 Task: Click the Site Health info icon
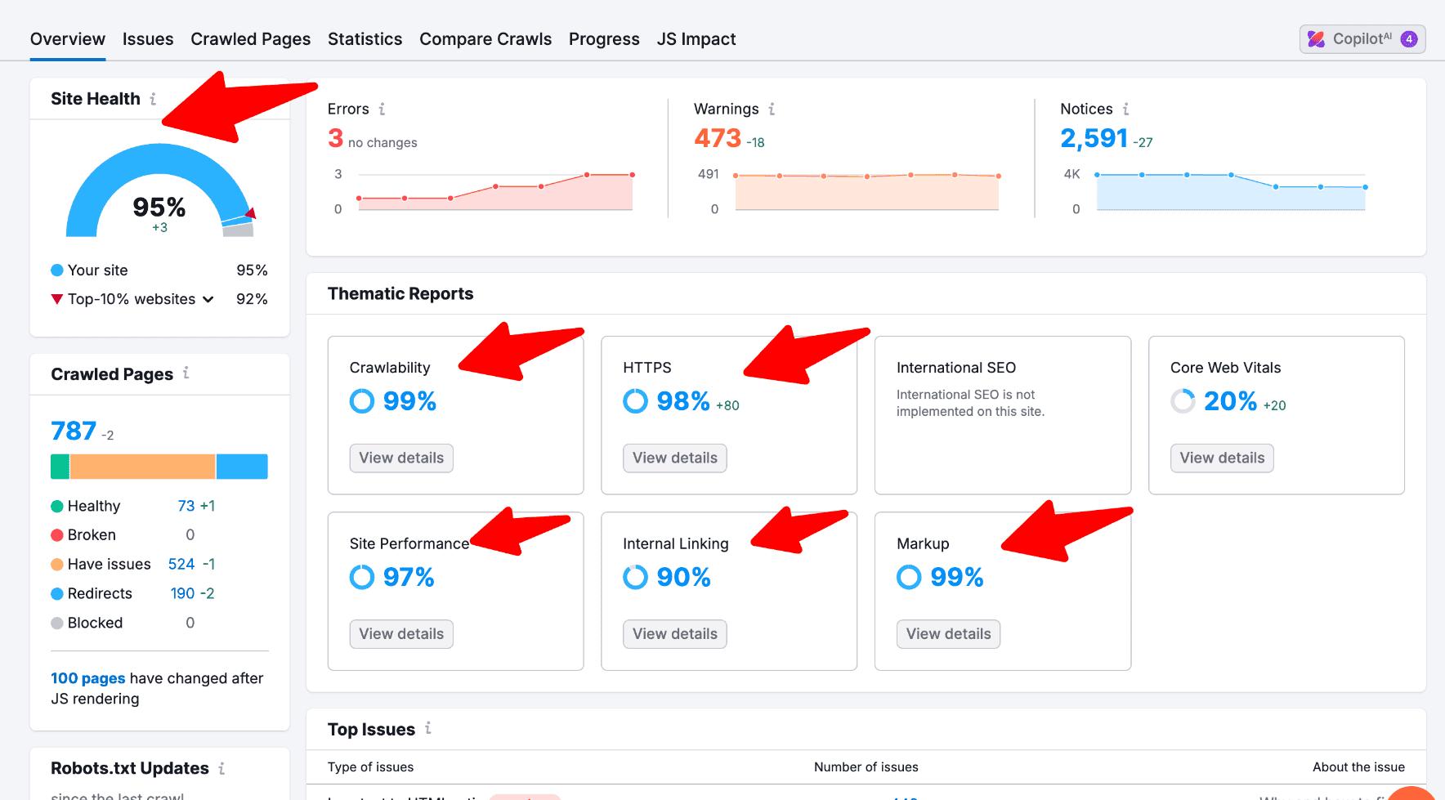[x=153, y=99]
